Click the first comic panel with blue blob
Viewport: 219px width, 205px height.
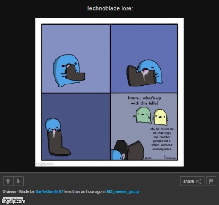tap(76, 59)
